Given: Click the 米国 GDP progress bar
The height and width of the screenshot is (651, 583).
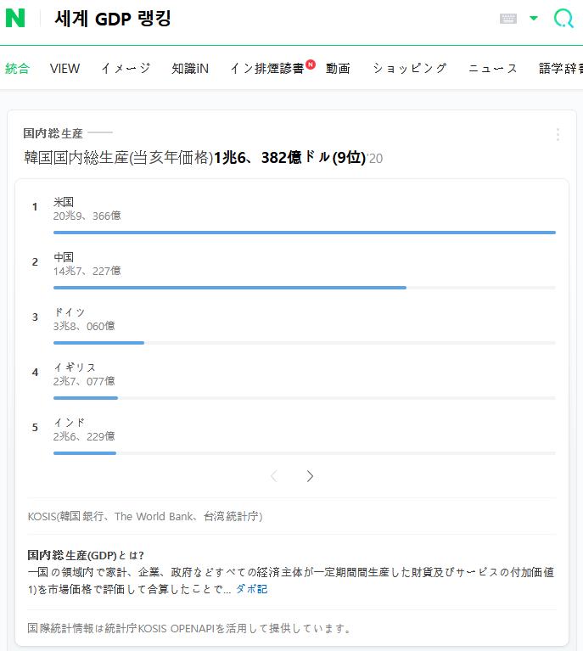Looking at the screenshot, I should click(x=305, y=233).
